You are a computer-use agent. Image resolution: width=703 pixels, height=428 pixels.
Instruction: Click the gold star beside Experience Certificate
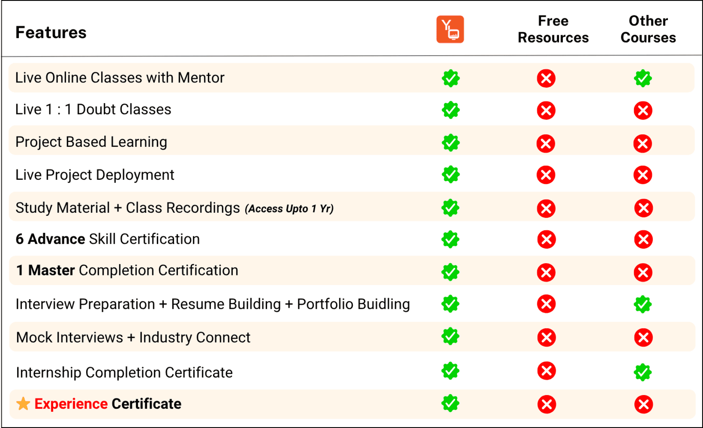click(x=23, y=403)
